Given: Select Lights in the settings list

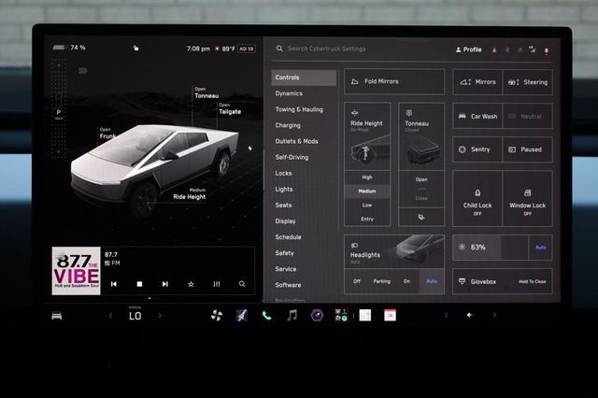Looking at the screenshot, I should pos(284,190).
